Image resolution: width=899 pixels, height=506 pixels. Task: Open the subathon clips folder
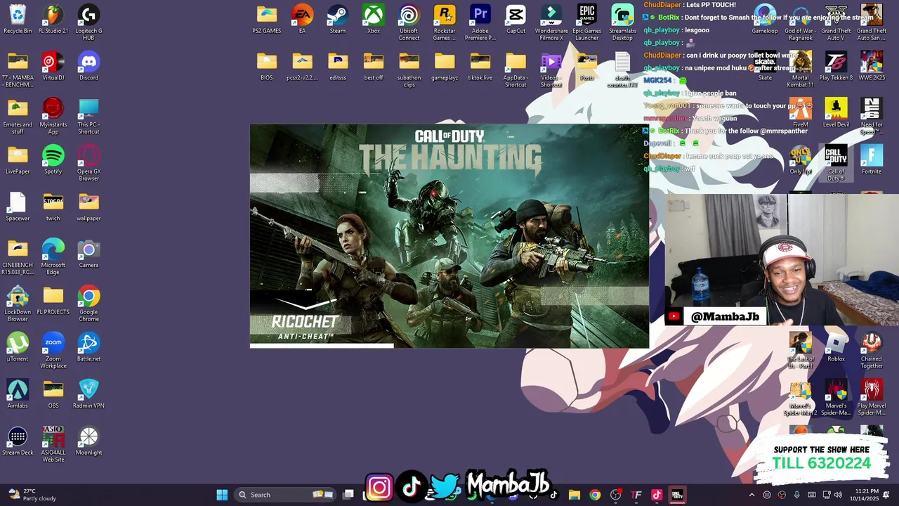(x=409, y=70)
